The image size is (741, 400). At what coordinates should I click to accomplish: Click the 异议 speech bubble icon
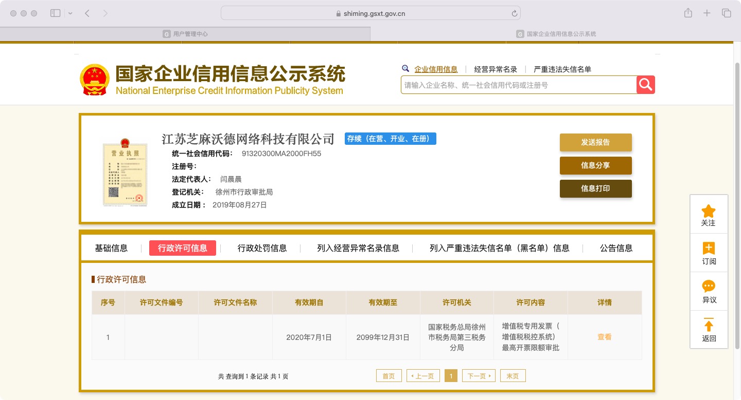tap(709, 287)
